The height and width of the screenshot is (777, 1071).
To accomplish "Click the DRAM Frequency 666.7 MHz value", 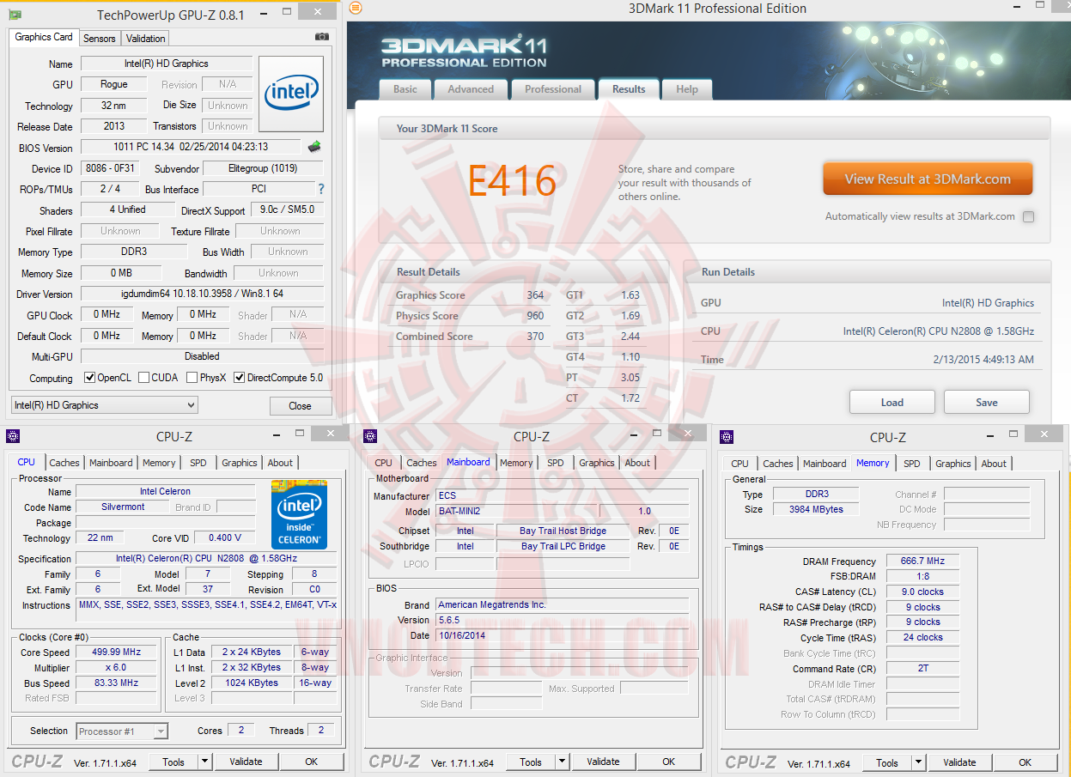I will tap(922, 562).
